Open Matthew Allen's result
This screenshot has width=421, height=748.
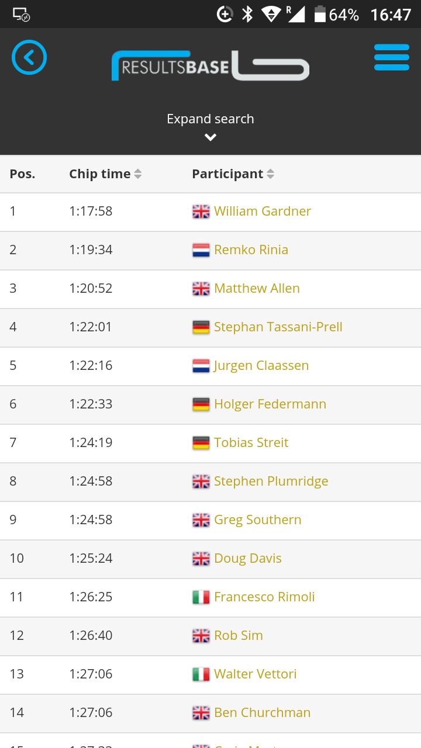257,288
